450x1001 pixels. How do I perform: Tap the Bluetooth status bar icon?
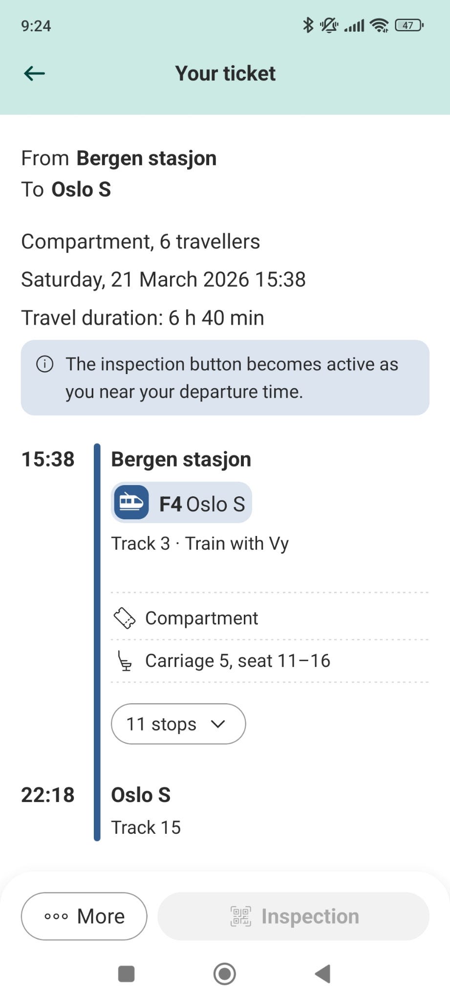tap(308, 25)
